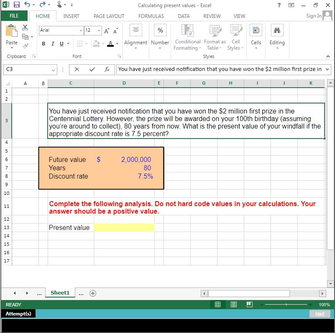Collapse the ribbon with the chevron
The image size is (335, 333).
[x=328, y=56]
